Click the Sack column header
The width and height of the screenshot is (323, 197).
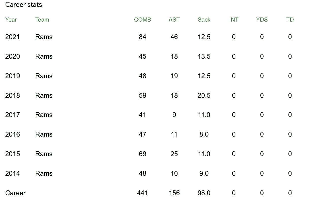coord(204,20)
